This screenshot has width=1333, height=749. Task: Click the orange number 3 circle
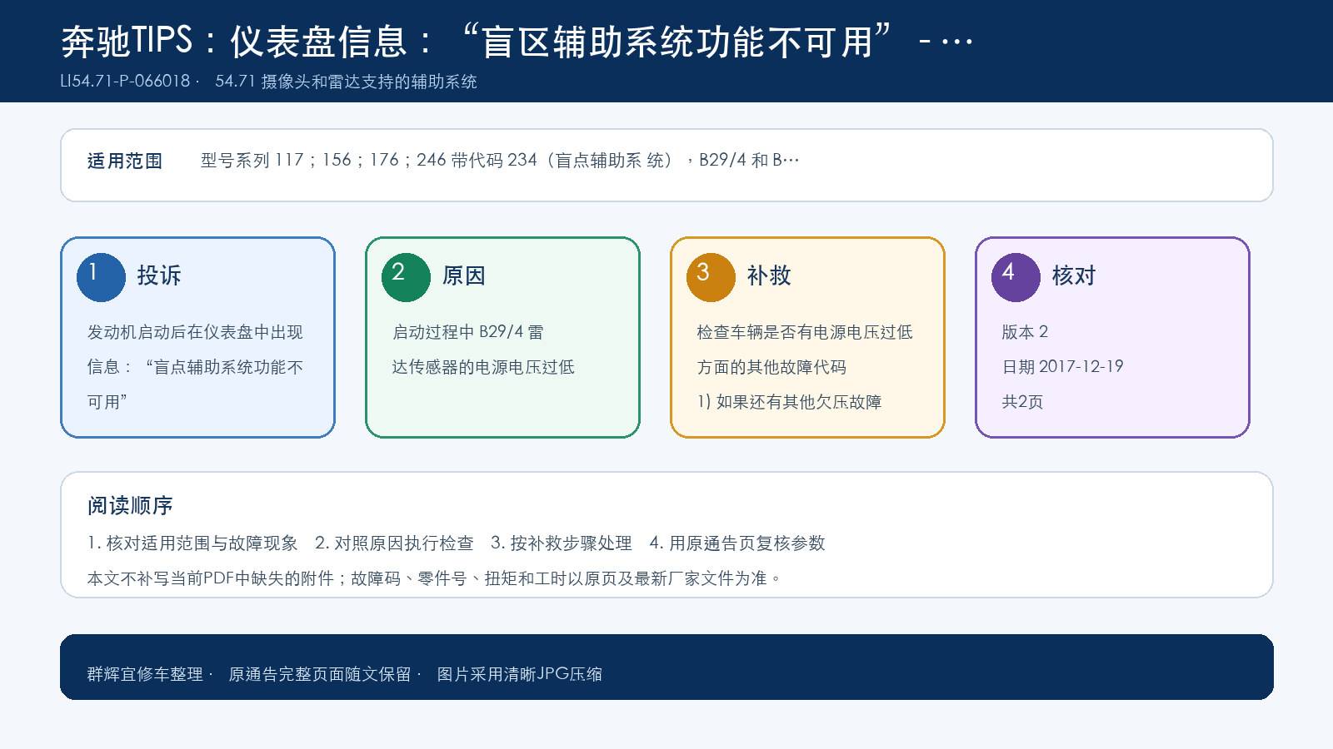tap(711, 277)
